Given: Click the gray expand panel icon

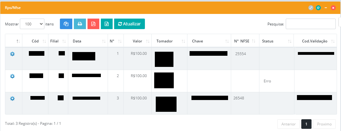Looking at the screenshot, I should coord(311,8).
